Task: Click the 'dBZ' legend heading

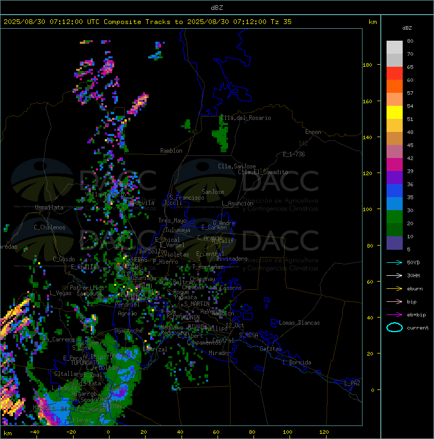Action: [x=407, y=28]
